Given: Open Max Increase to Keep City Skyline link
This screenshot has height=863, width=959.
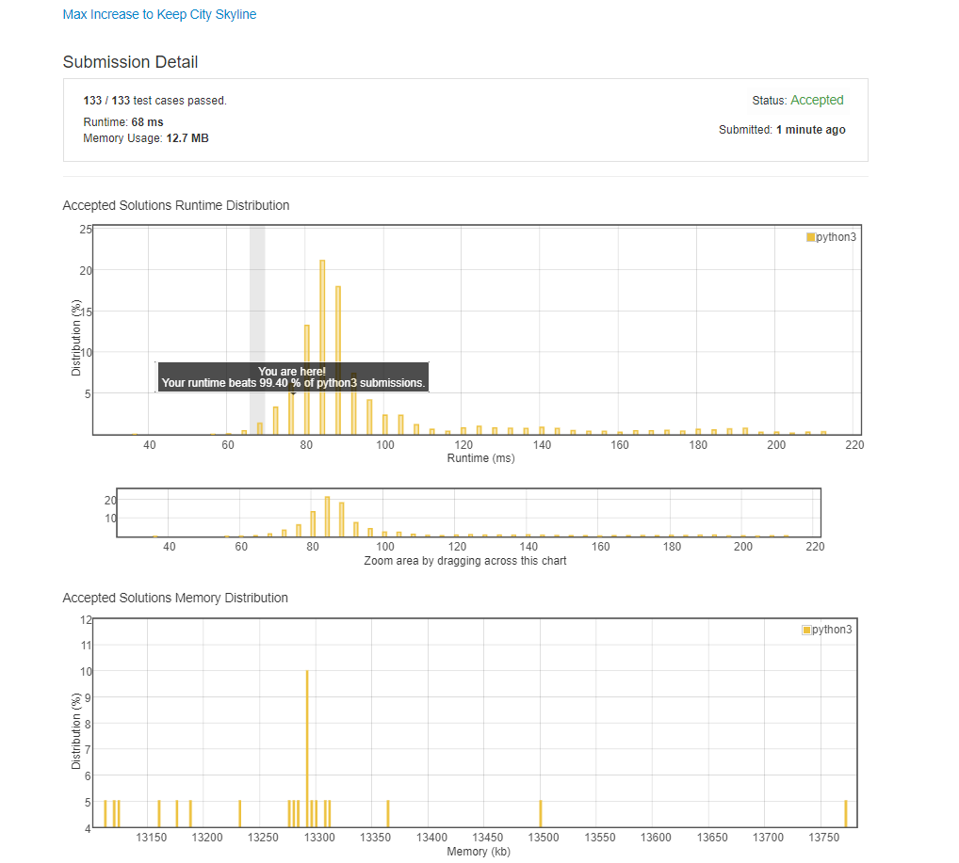Looking at the screenshot, I should 159,15.
